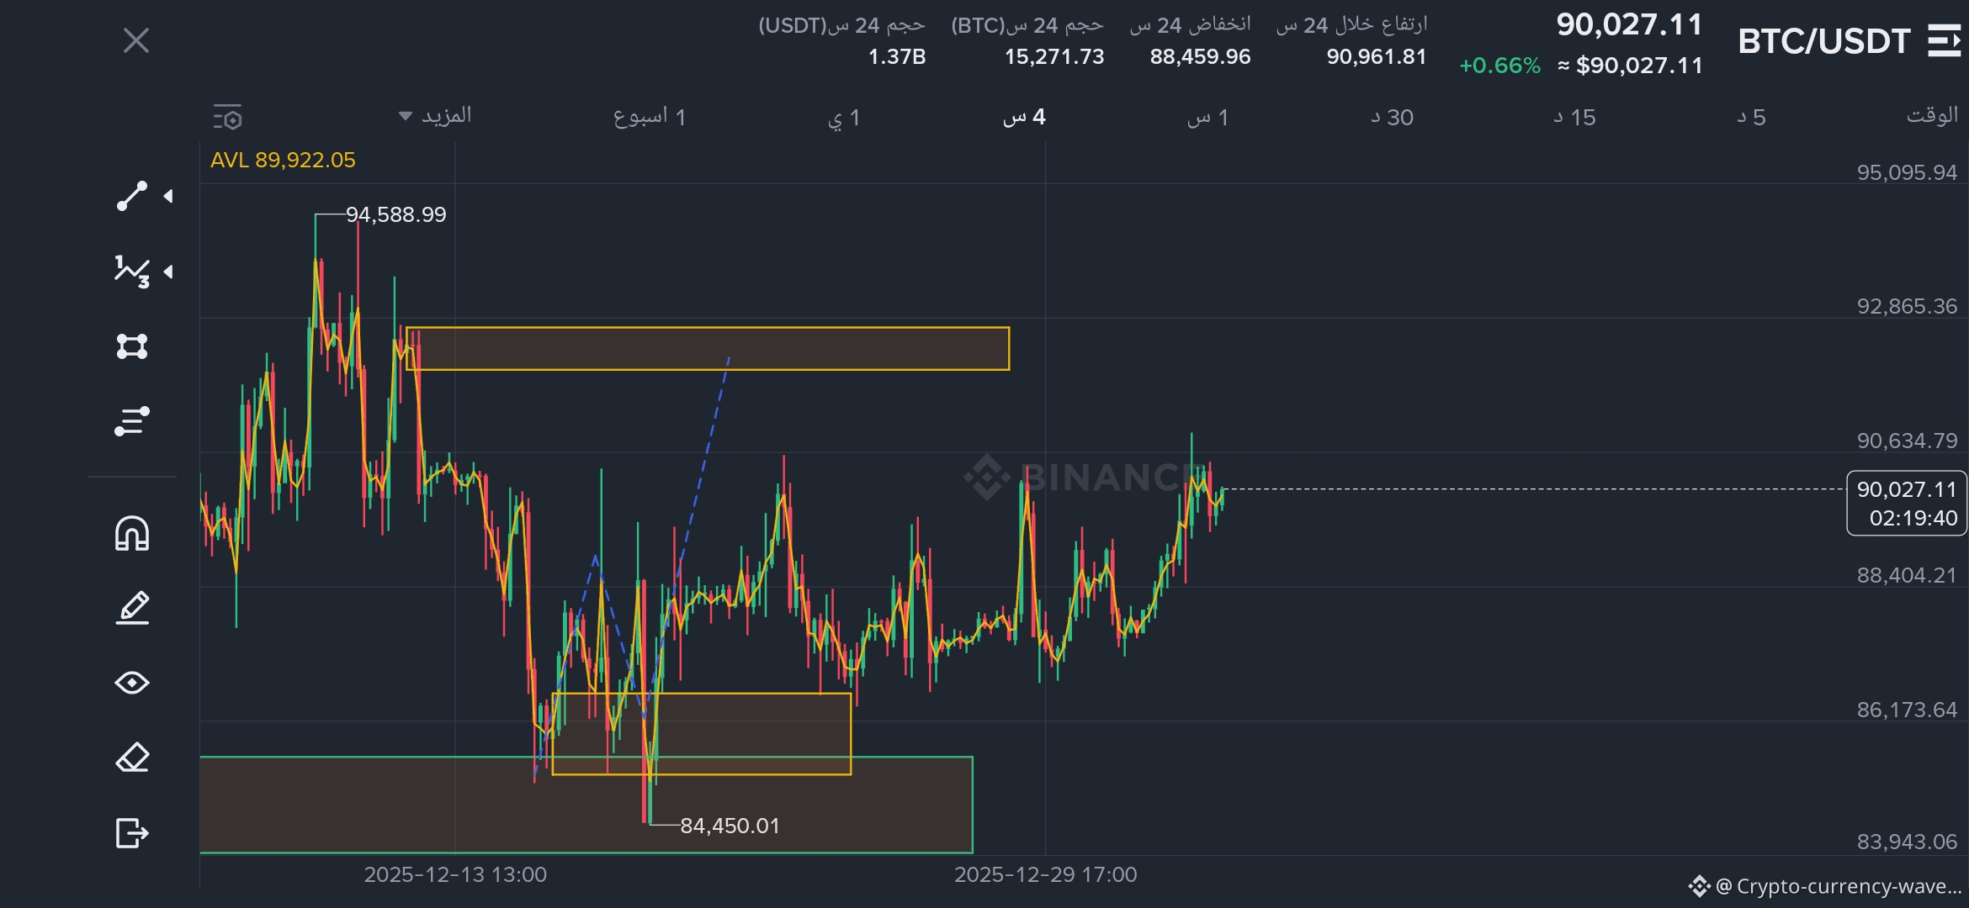The image size is (1969, 908).
Task: Switch to the 1 اسبوع timeframe
Action: 650,117
